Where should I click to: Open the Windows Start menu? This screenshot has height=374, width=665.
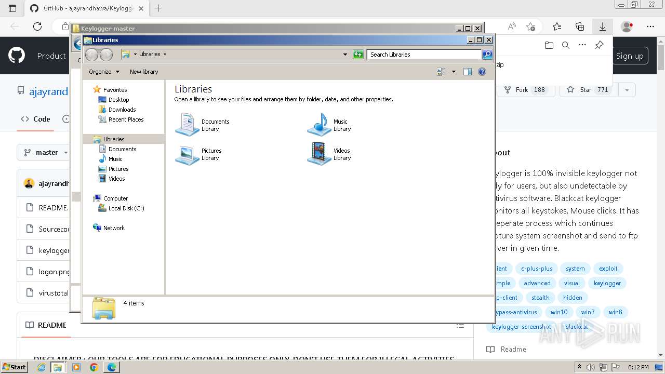point(14,367)
